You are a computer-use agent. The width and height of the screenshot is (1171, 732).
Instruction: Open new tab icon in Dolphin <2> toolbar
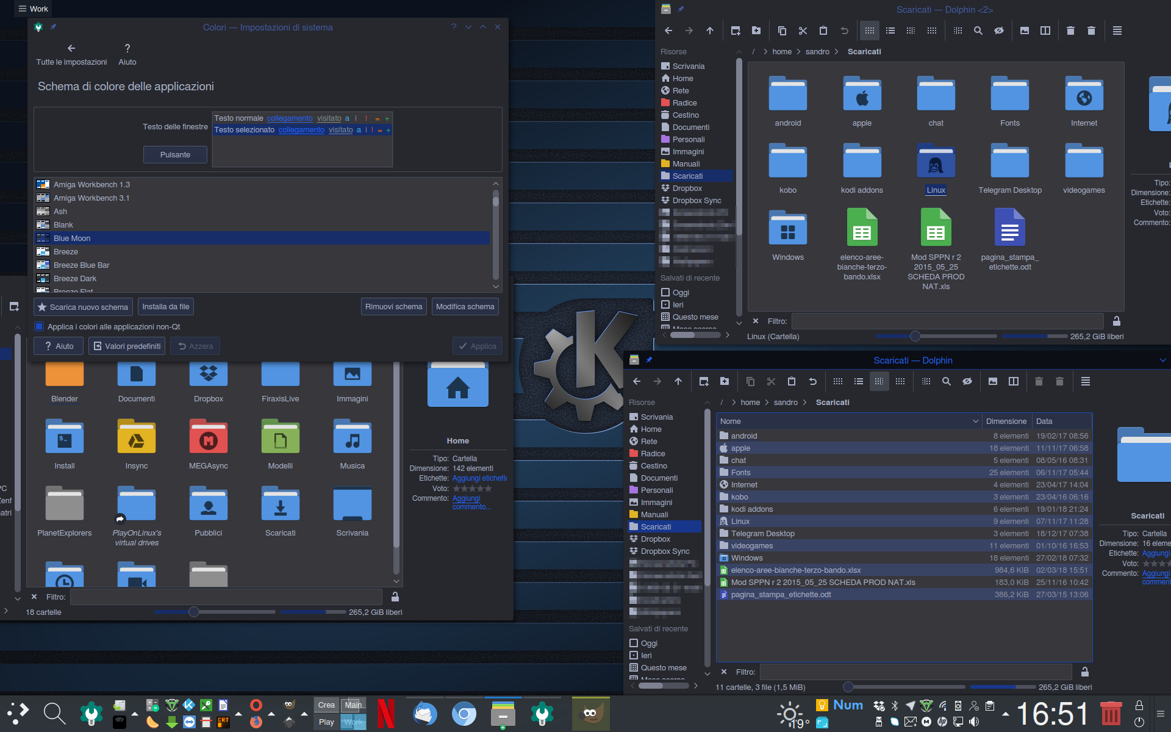coord(736,30)
